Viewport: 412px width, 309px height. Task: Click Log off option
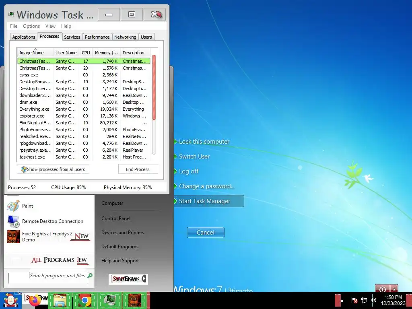[x=189, y=171]
